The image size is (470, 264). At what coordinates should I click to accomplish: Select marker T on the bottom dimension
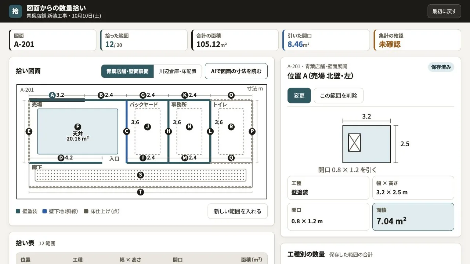point(140,192)
